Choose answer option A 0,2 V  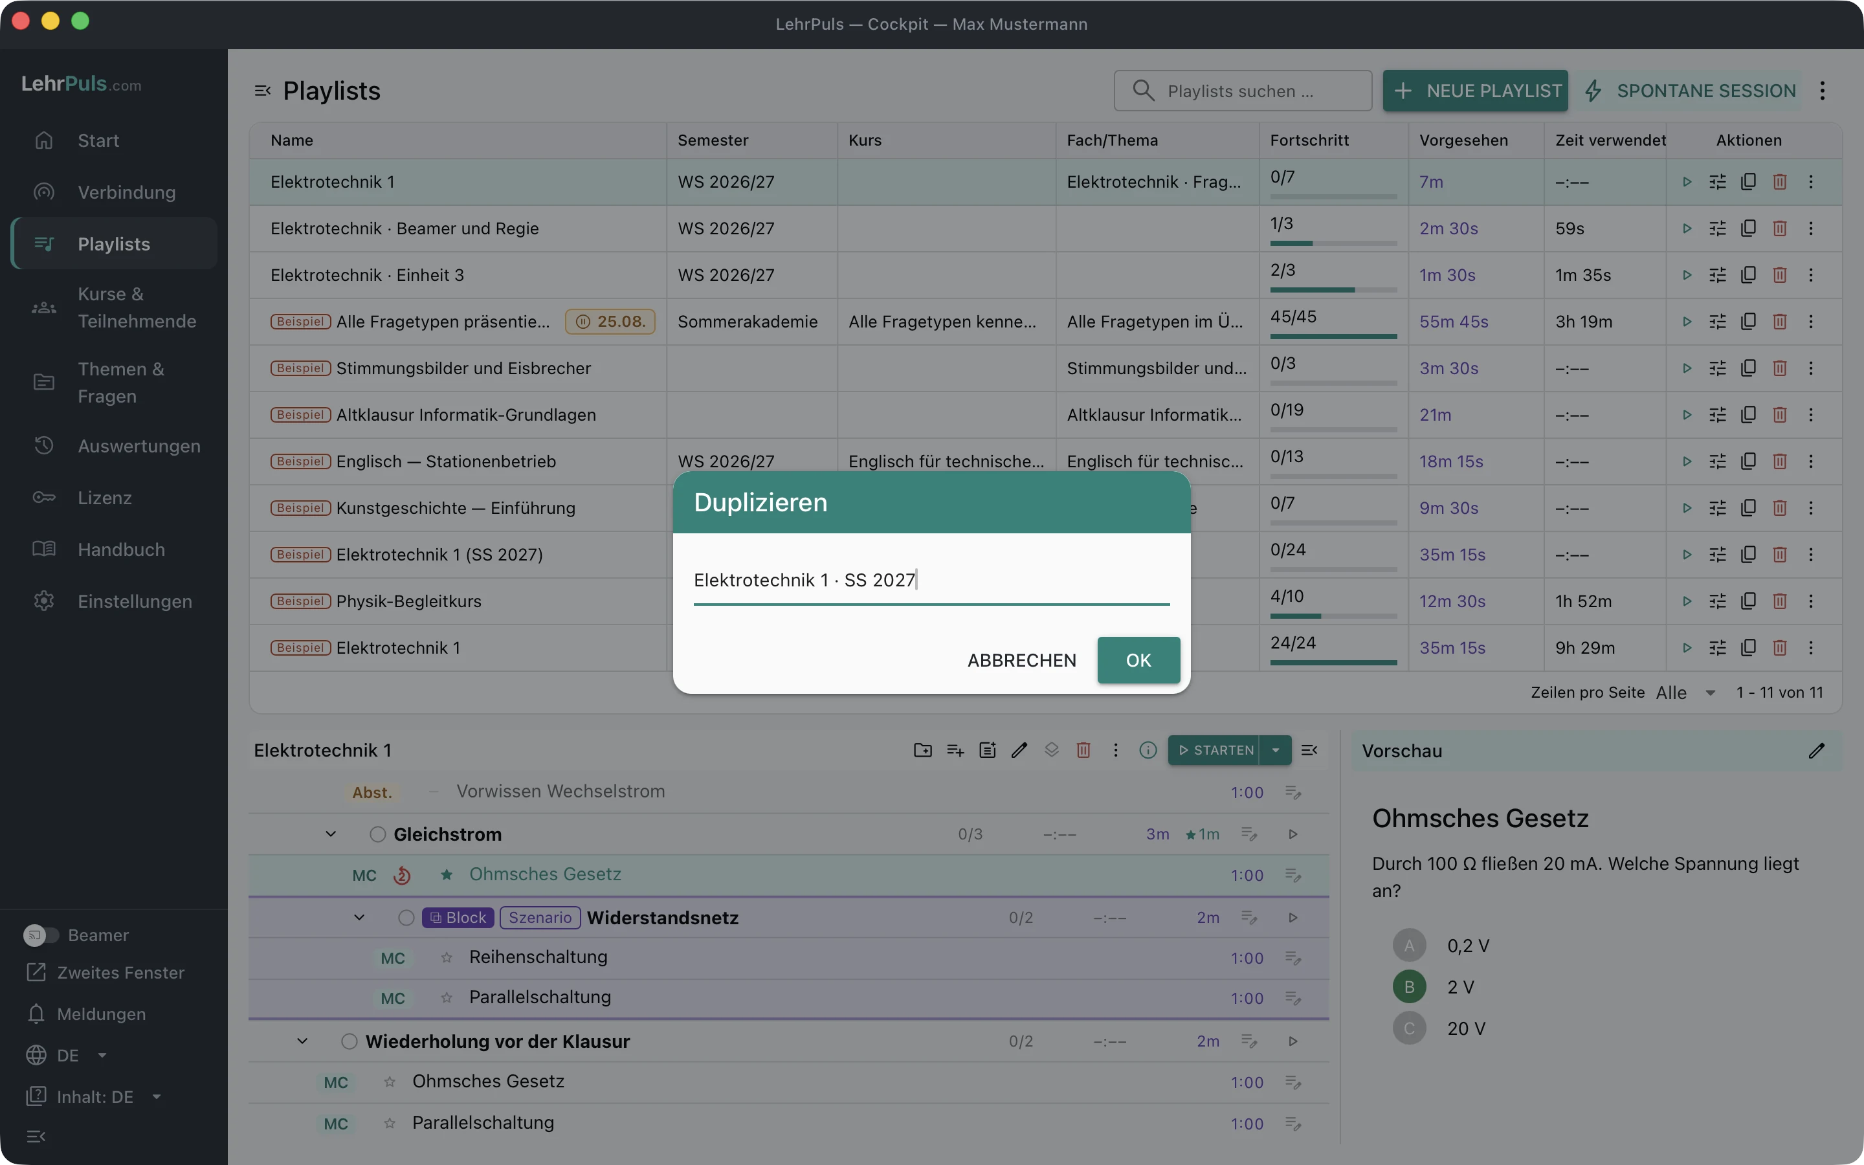[x=1409, y=946]
